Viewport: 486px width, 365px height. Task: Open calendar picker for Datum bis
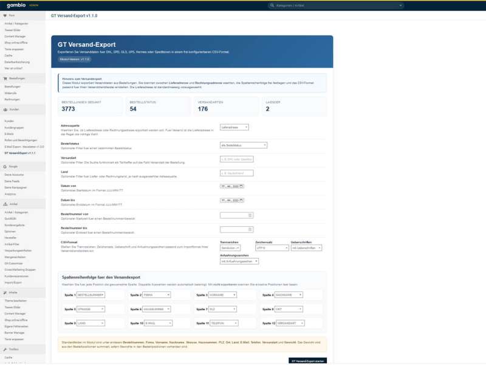click(241, 200)
